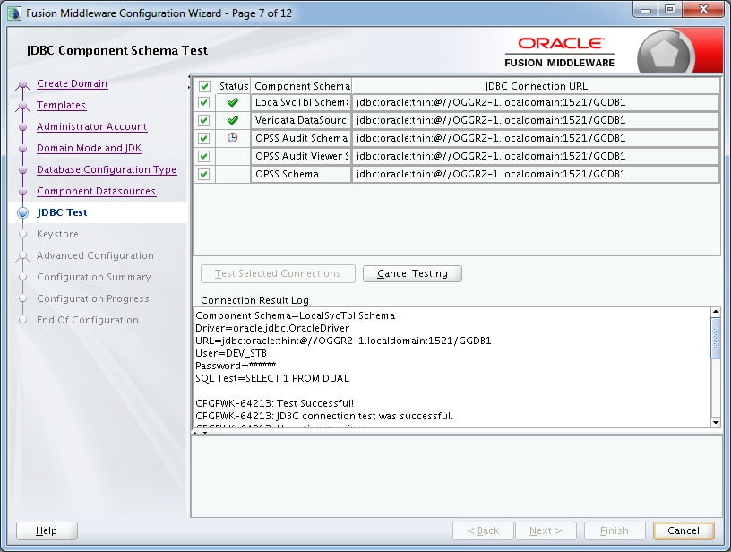Select the OPSS Schema name cell
731x552 pixels.
pos(301,174)
